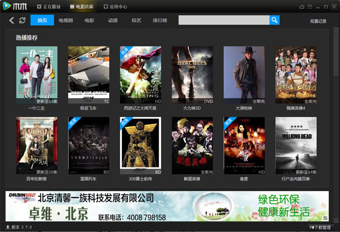Click the 行尸走肉第四季 title link

click(x=296, y=179)
